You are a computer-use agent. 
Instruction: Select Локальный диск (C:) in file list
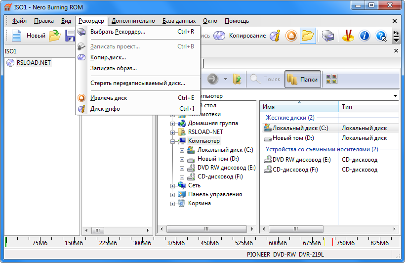pyautogui.click(x=300, y=128)
